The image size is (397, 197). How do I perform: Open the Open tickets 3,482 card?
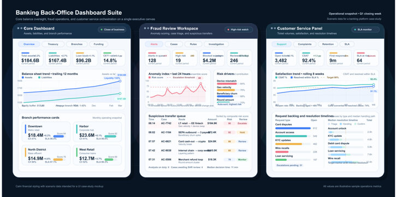tap(285, 57)
